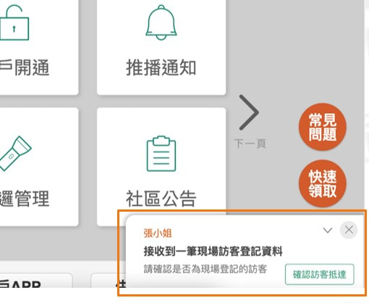The image size is (369, 303).
Task: Tap 快速領取 orange circle button
Action: pos(323,183)
